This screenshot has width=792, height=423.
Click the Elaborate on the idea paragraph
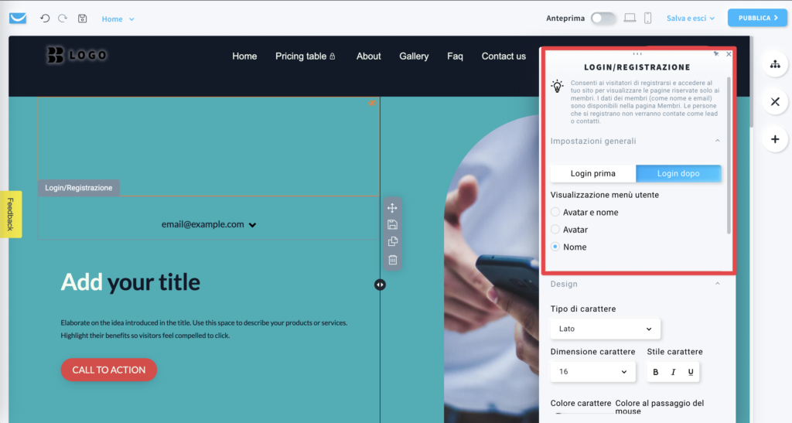[204, 329]
